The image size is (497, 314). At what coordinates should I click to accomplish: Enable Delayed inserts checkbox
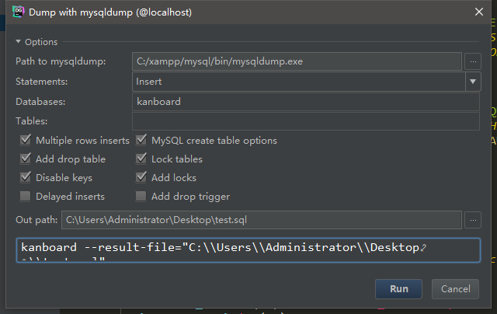pos(26,197)
